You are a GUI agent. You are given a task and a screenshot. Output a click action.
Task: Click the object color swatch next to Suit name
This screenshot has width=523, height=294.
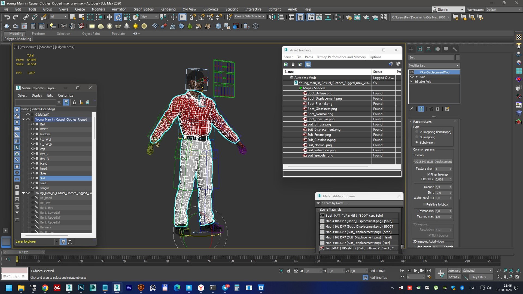457,57
